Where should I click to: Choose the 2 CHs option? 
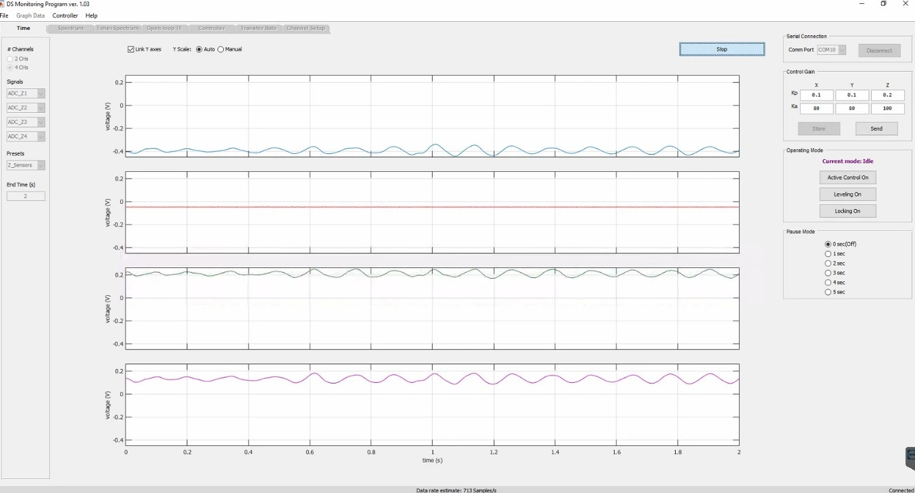[10, 59]
